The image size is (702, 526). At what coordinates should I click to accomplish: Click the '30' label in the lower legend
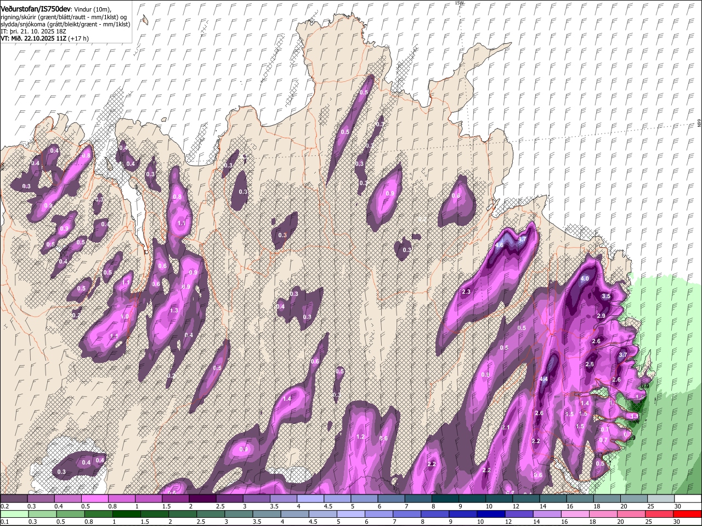[678, 522]
